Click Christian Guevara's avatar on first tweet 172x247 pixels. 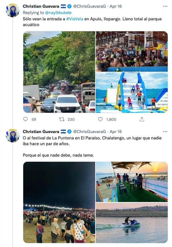(13, 11)
